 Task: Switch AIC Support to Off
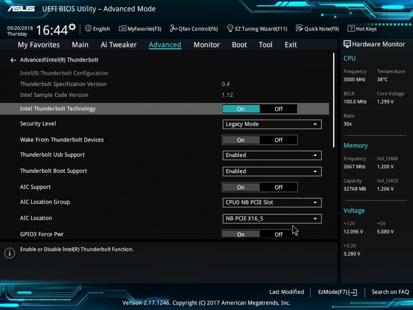pos(278,187)
